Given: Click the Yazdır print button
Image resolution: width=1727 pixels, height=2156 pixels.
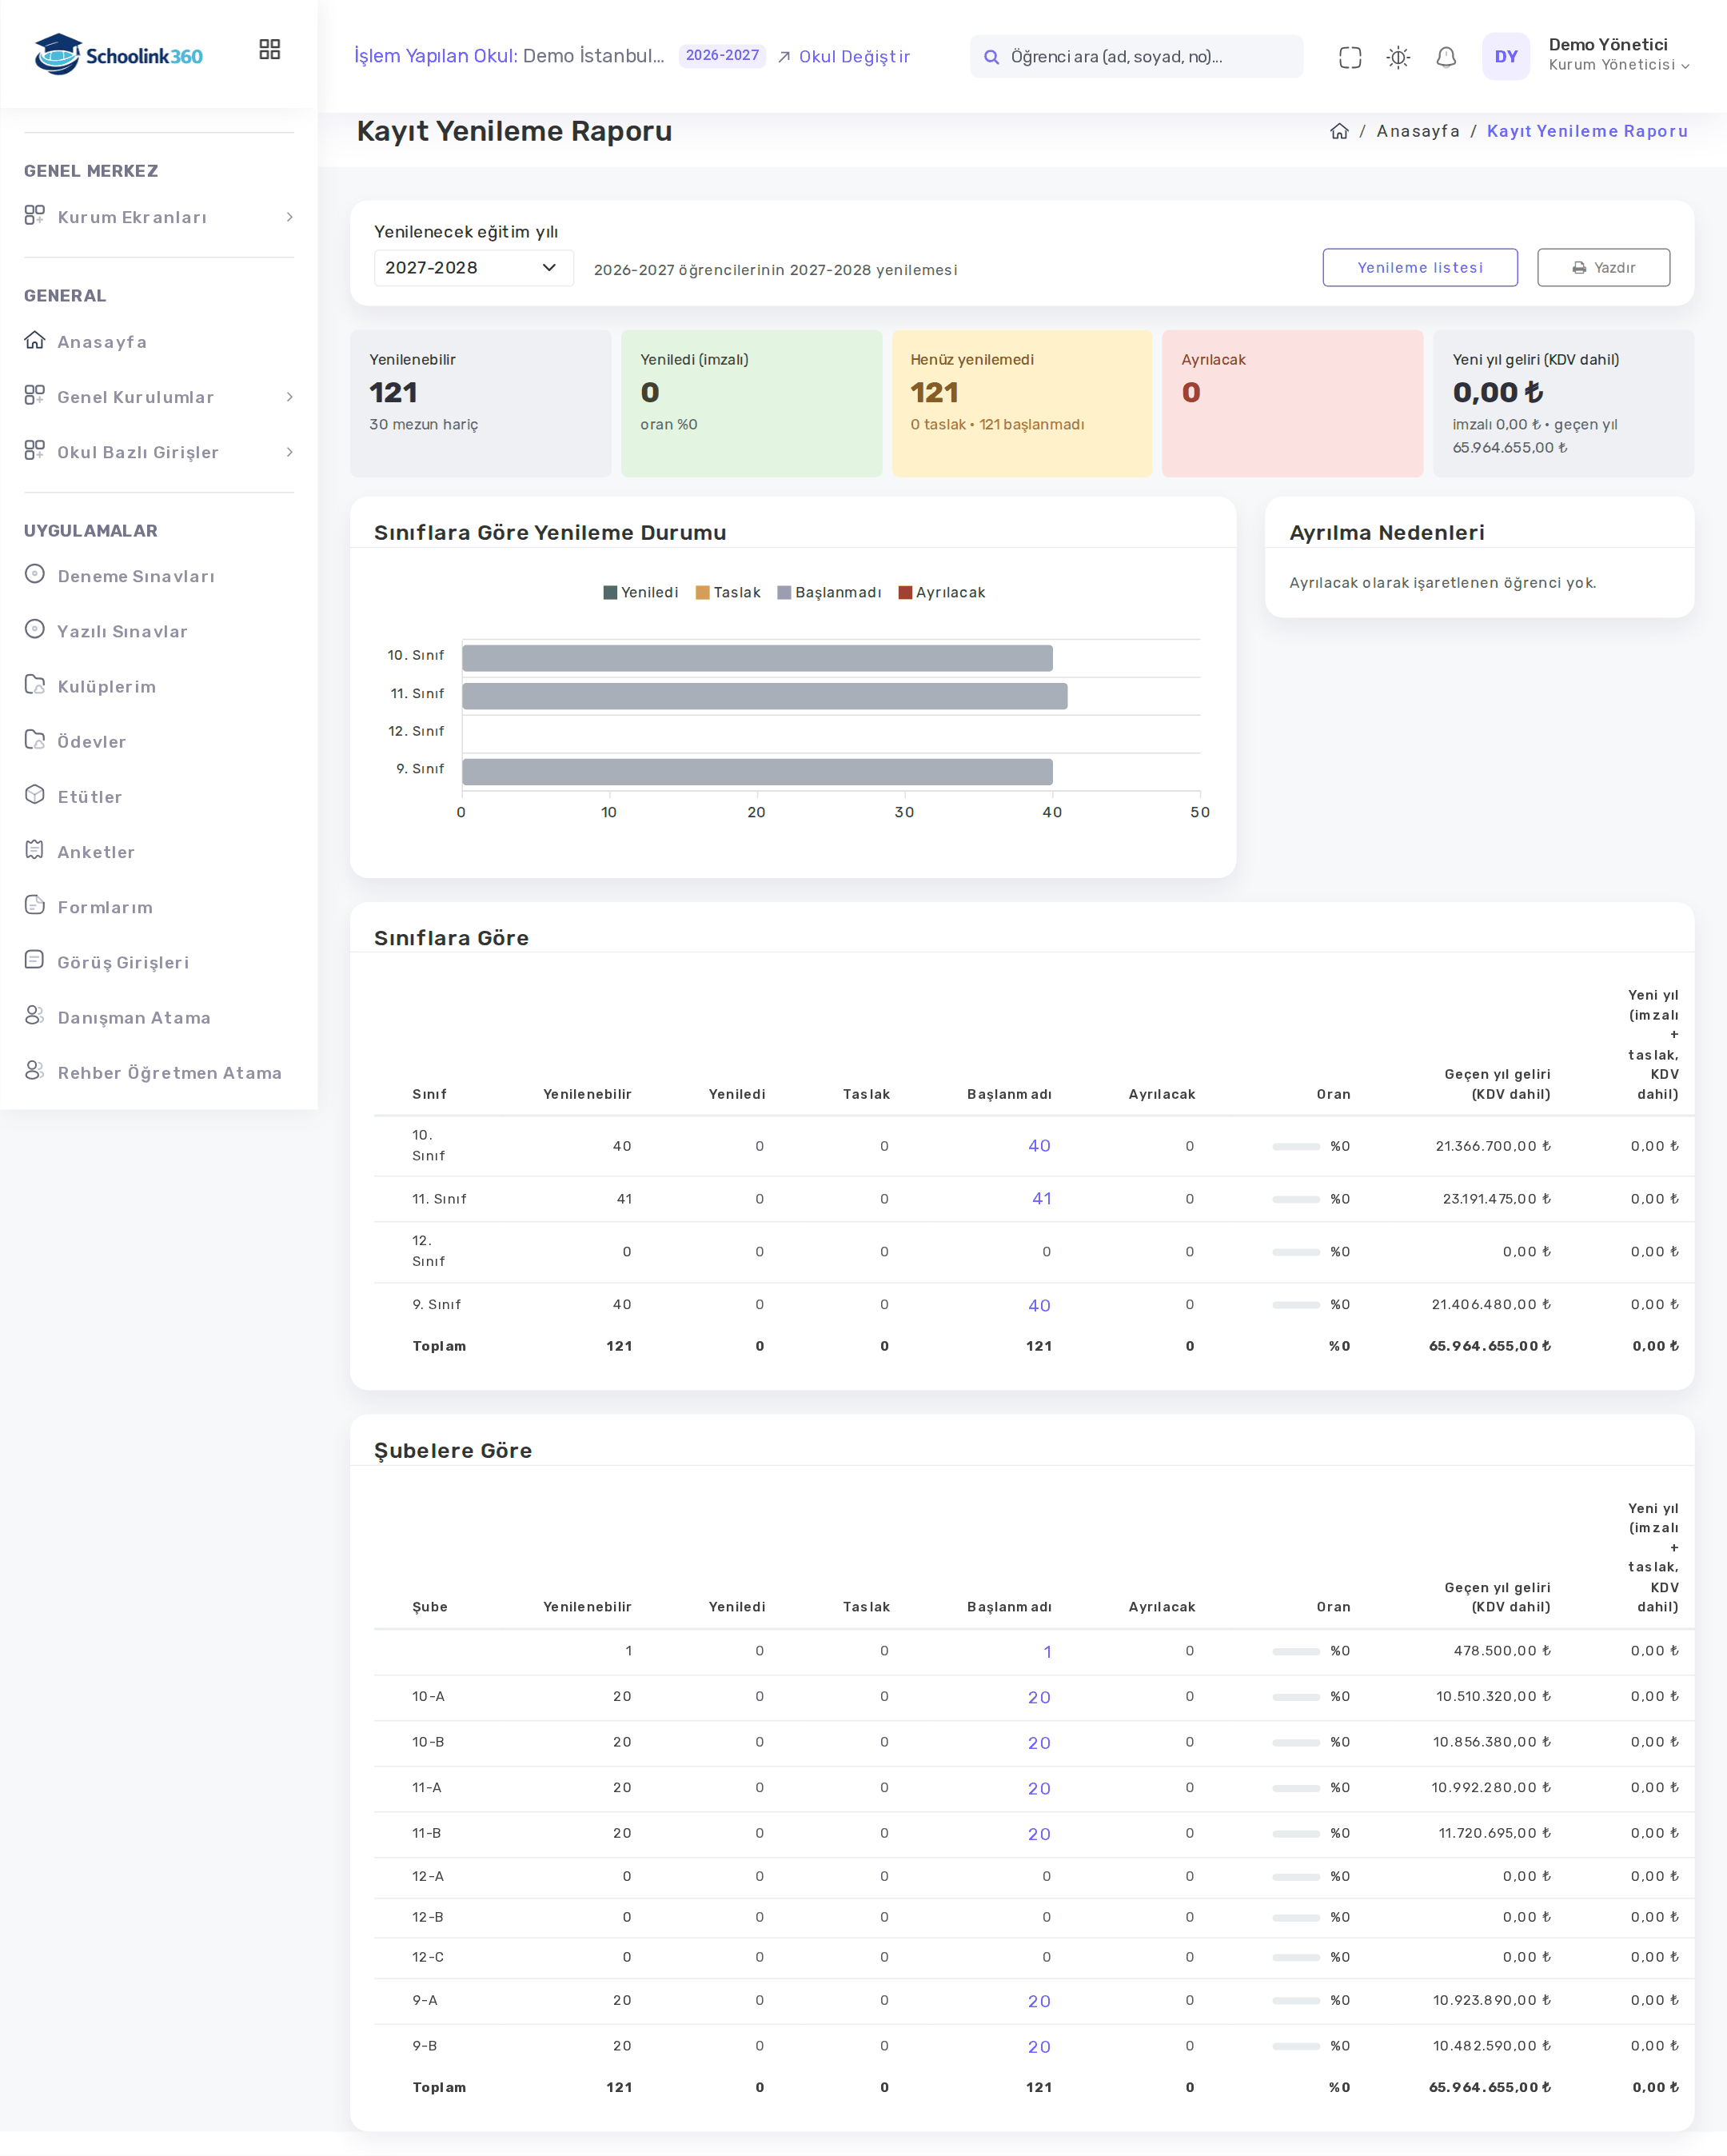Looking at the screenshot, I should [1602, 267].
